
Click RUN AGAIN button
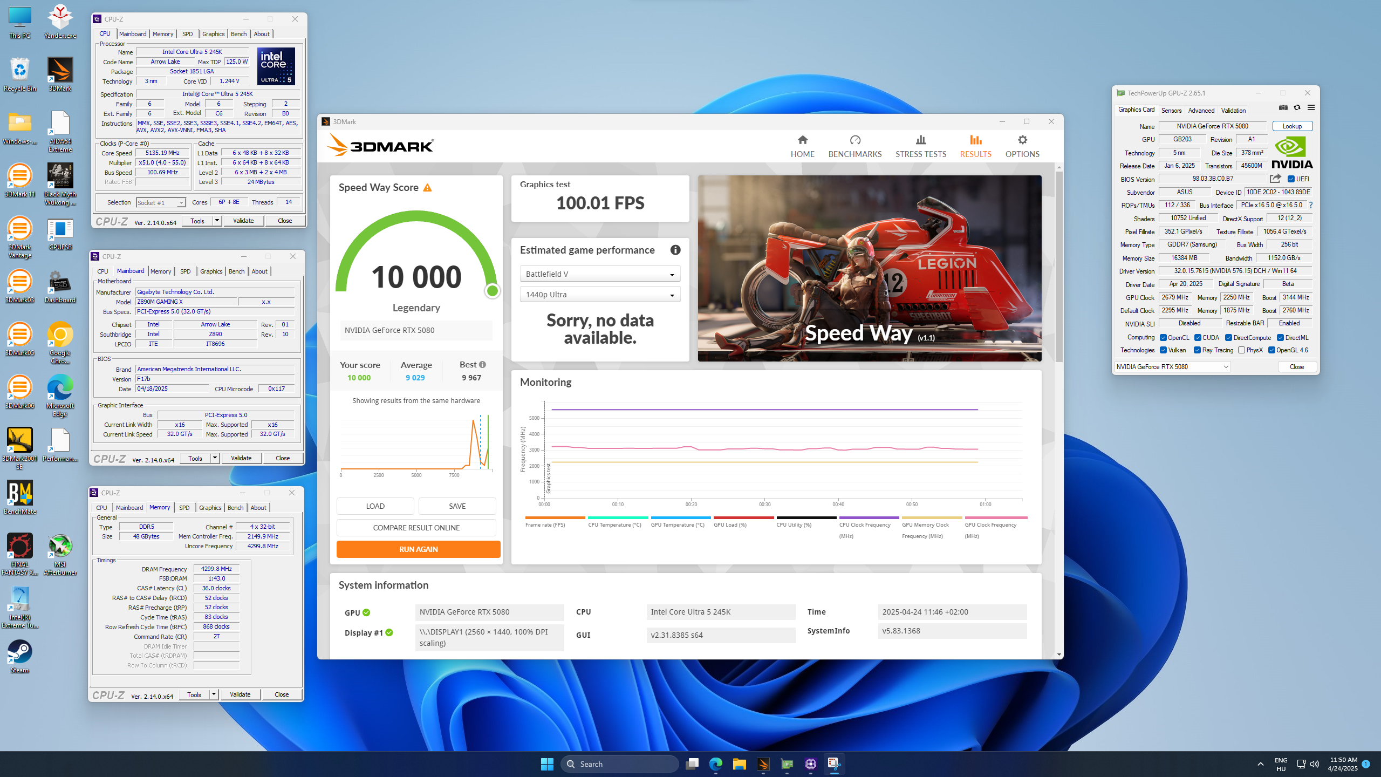point(418,549)
